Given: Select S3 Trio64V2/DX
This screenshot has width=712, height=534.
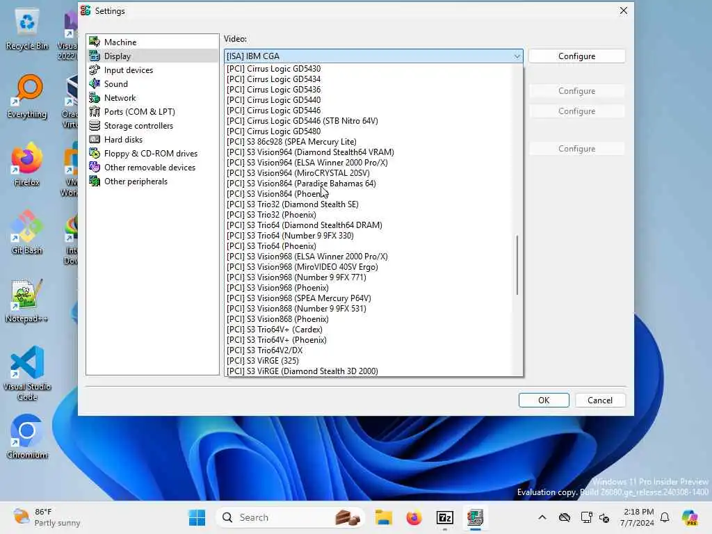Looking at the screenshot, I should [369, 350].
